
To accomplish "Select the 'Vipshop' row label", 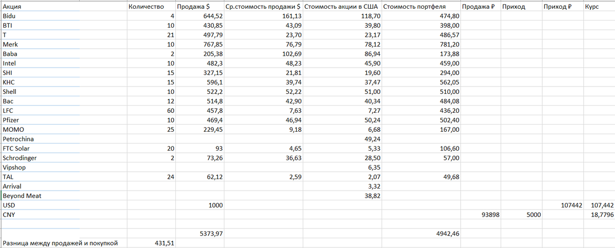I will tap(64, 167).
